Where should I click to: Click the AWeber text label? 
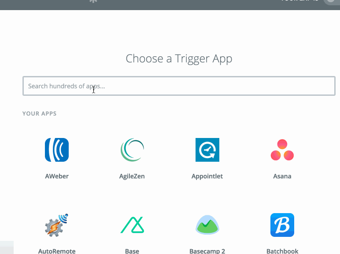click(x=57, y=176)
